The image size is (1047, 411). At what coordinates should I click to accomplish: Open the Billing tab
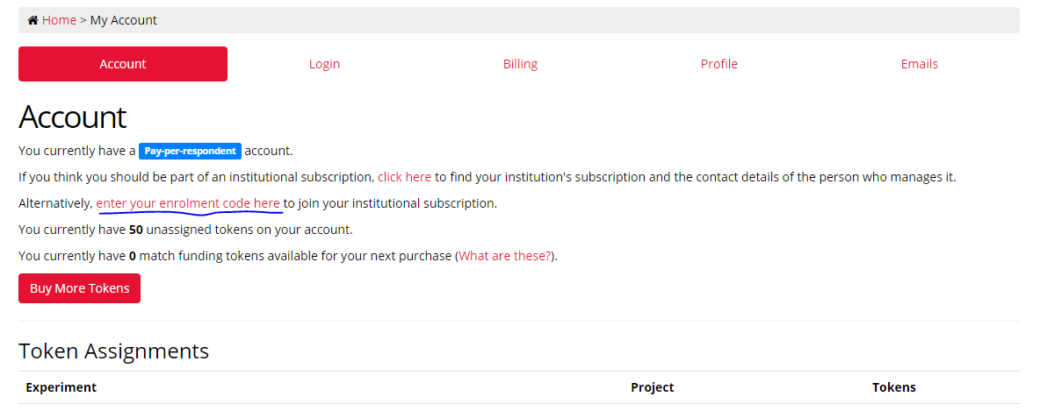[520, 64]
